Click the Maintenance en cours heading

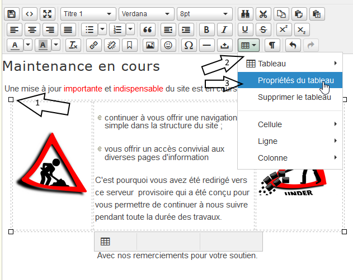pyautogui.click(x=81, y=66)
